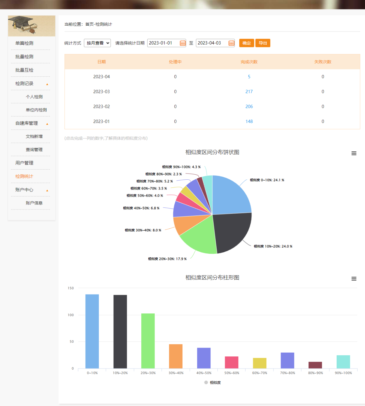Image resolution: width=365 pixels, height=406 pixels.
Task: Collapse 账户中心 submenu arrow
Action: point(47,191)
